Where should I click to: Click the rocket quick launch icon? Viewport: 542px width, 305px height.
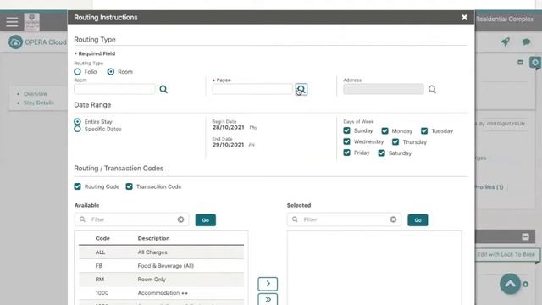coord(506,42)
